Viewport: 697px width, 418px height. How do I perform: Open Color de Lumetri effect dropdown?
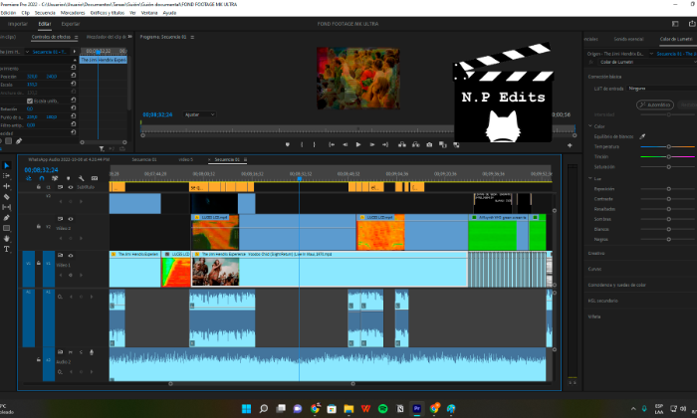(647, 62)
